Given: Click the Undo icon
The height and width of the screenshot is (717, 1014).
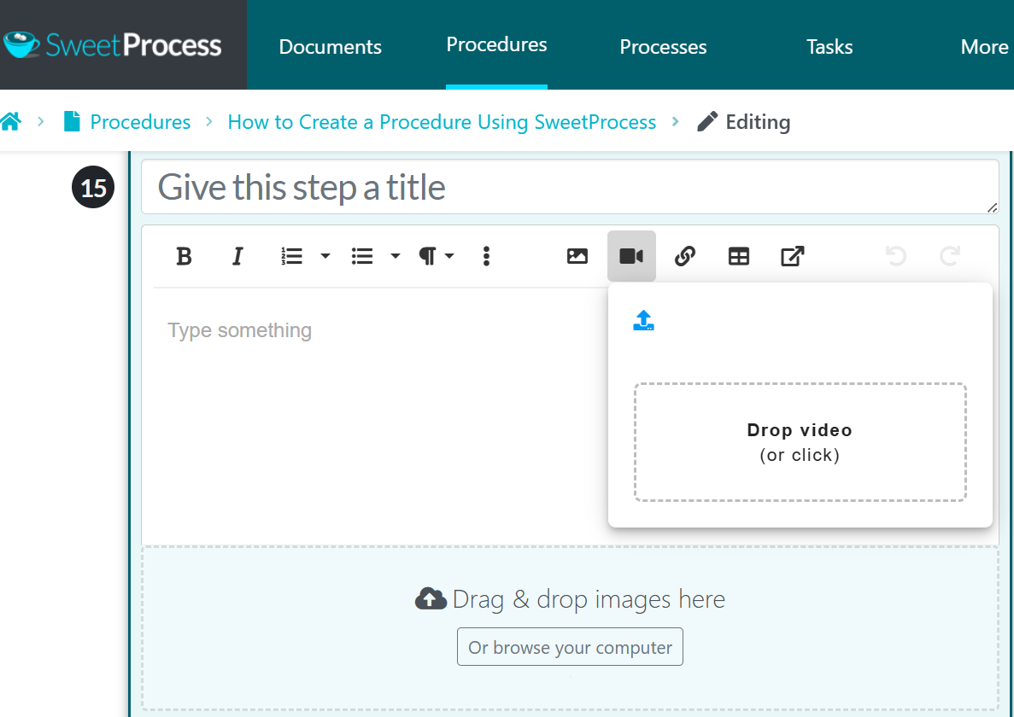Looking at the screenshot, I should tap(895, 256).
